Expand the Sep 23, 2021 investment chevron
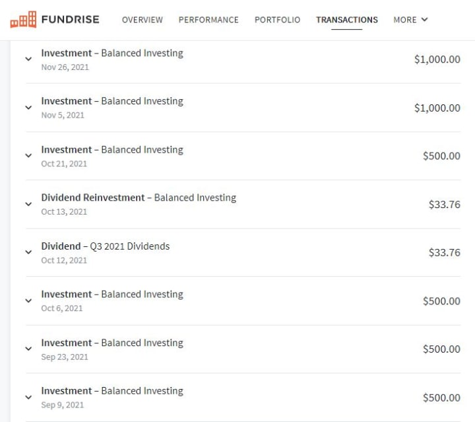Screen dimensions: 475x422 pos(28,349)
